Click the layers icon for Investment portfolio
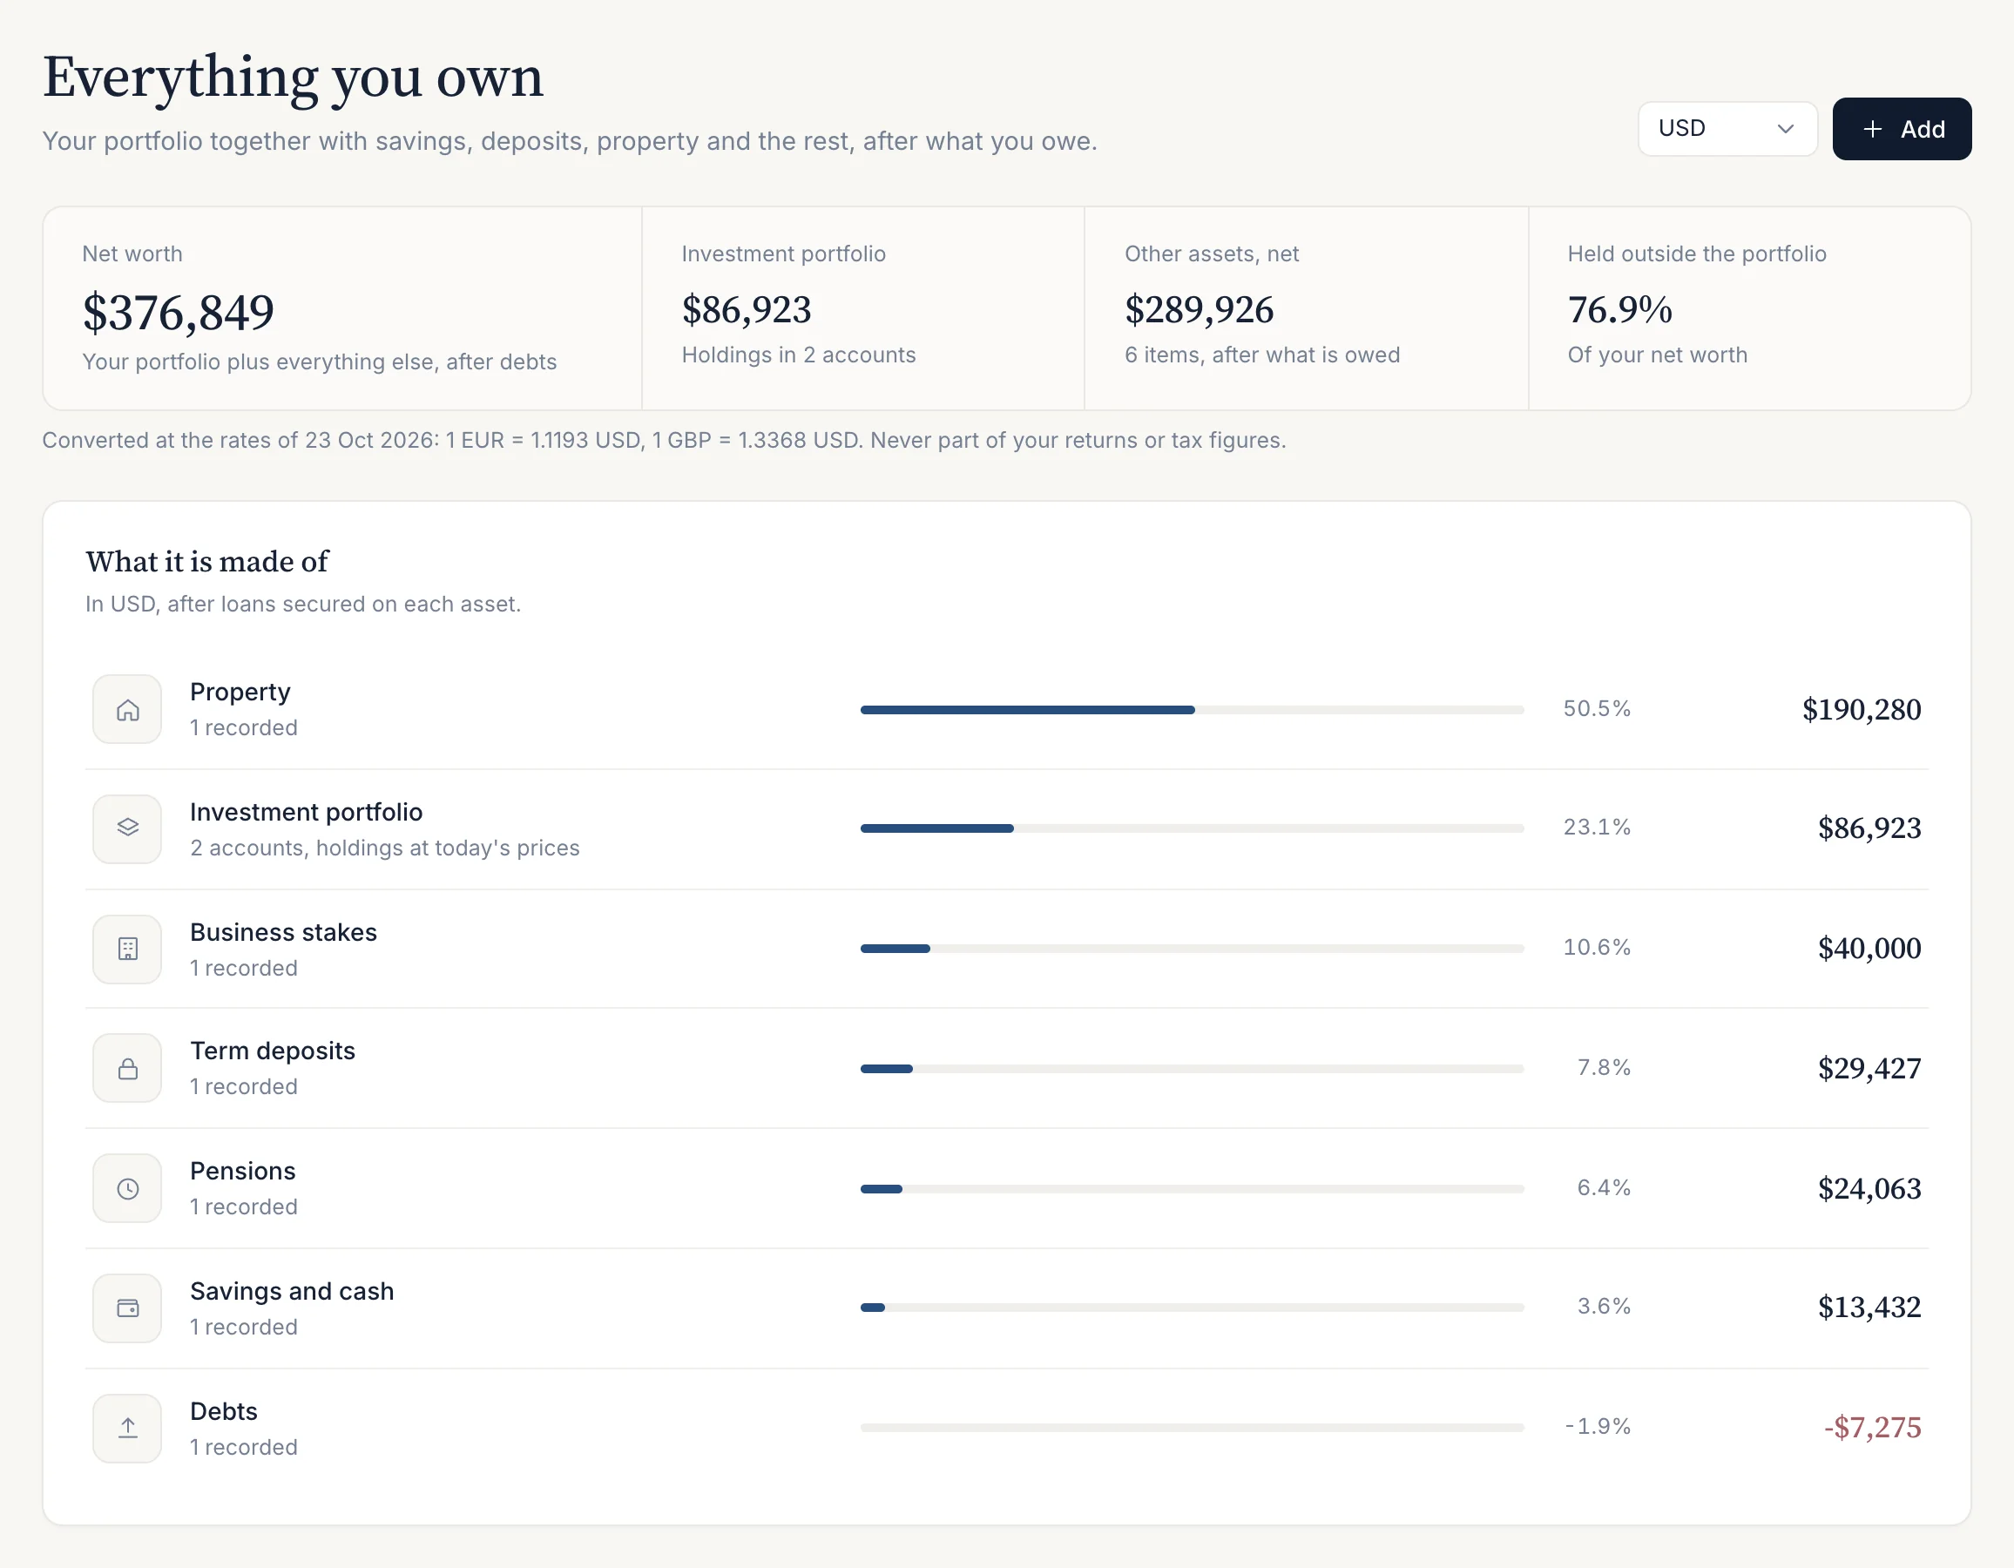Viewport: 2014px width, 1568px height. pyautogui.click(x=127, y=828)
